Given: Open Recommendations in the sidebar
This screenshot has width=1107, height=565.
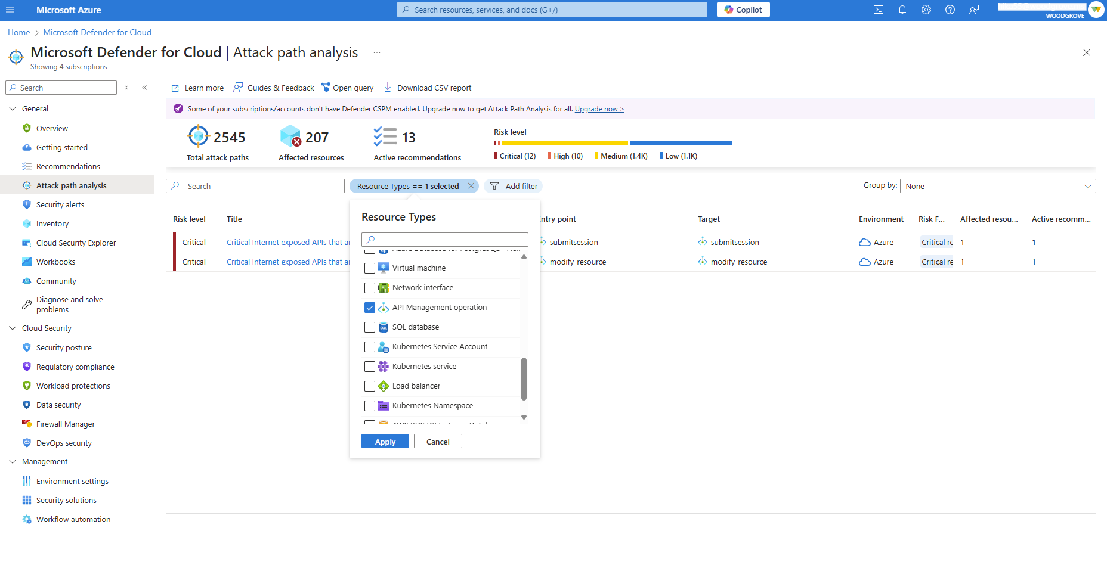Looking at the screenshot, I should point(68,166).
